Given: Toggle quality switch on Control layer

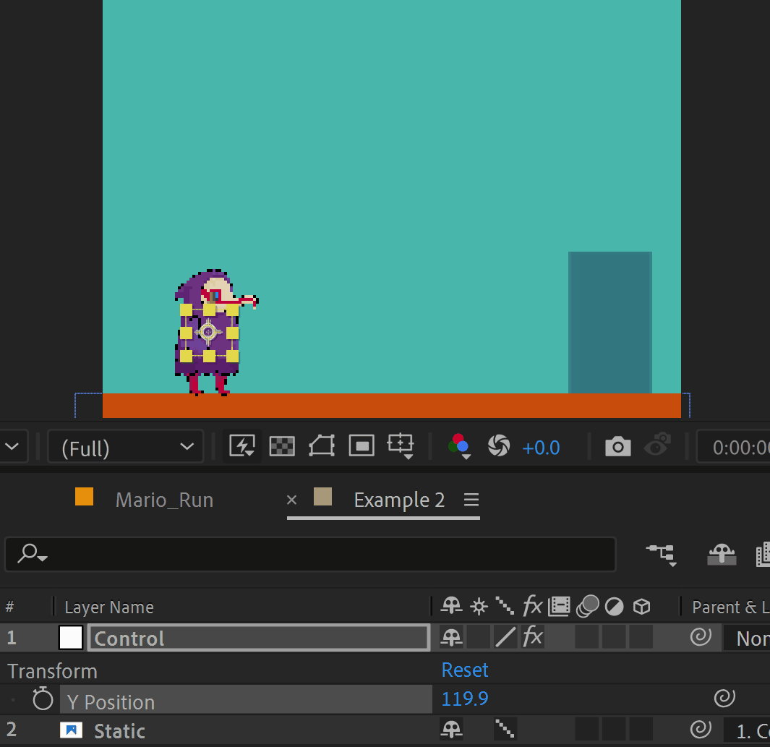Looking at the screenshot, I should click(x=506, y=638).
